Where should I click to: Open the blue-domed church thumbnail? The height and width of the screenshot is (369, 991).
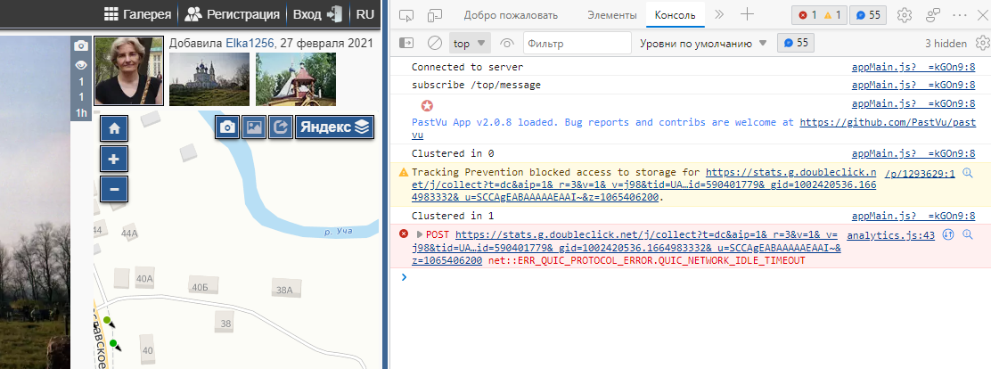(209, 79)
